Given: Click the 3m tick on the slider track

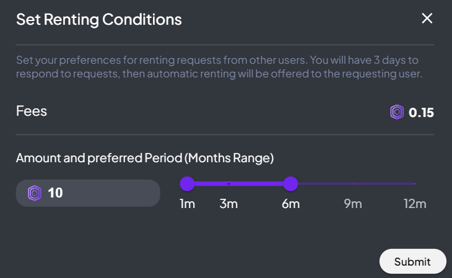Looking at the screenshot, I should point(229,184).
